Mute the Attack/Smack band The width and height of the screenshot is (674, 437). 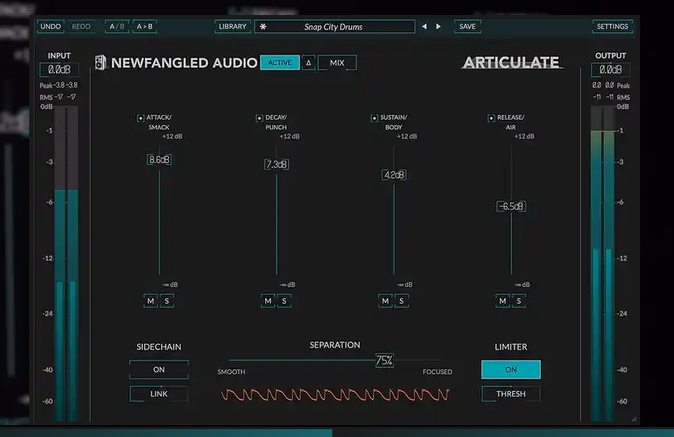coord(151,301)
